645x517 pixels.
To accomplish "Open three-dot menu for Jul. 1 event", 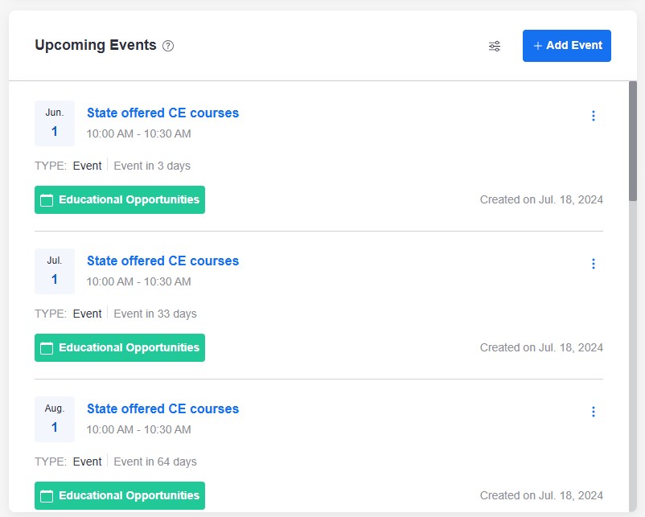I will (x=594, y=264).
